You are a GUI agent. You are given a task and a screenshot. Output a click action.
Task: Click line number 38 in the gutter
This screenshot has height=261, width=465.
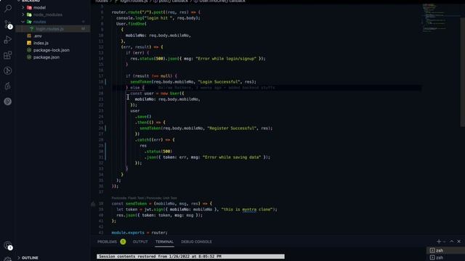[x=101, y=204]
